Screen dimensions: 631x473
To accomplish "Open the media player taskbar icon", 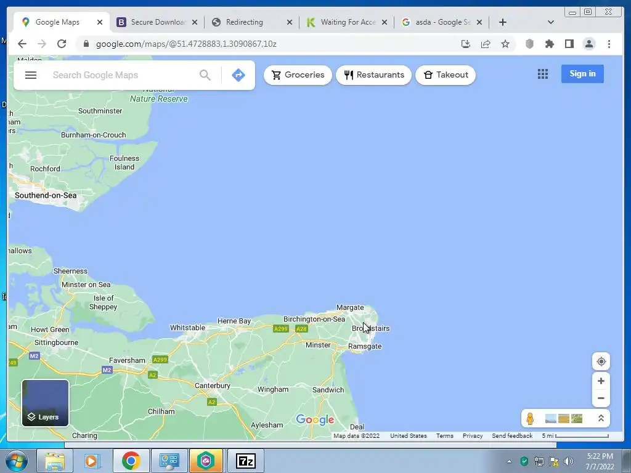I will [x=91, y=461].
